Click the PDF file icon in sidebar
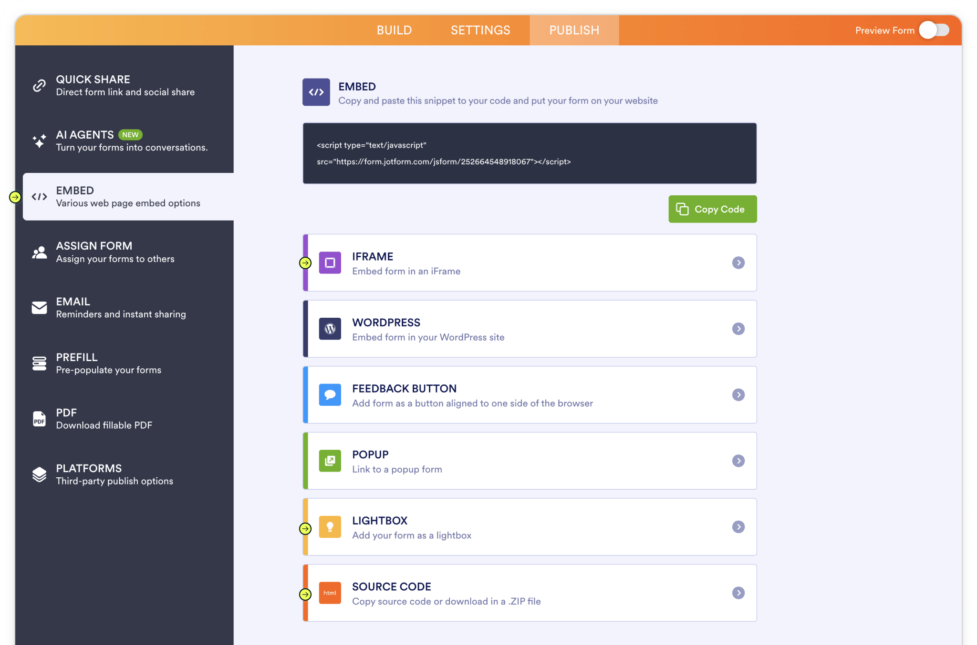This screenshot has width=977, height=645. [x=39, y=419]
